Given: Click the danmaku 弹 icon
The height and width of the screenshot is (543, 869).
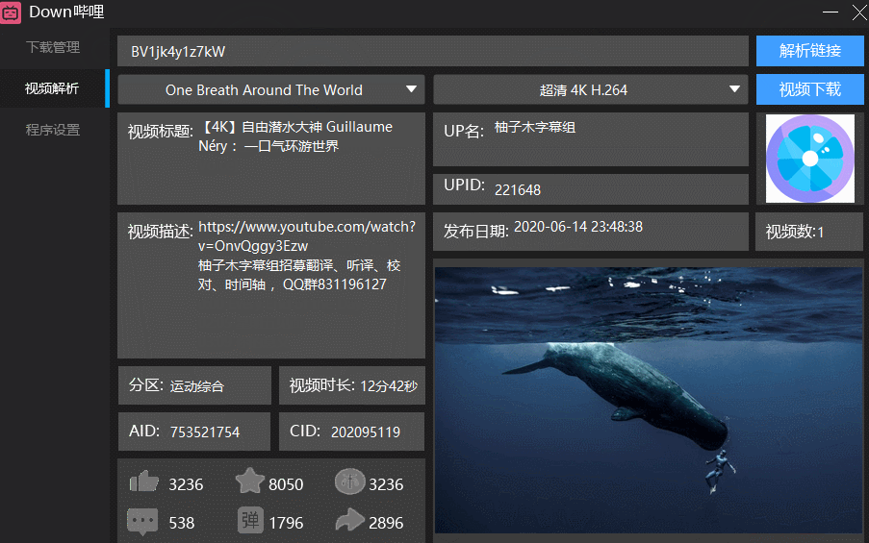Looking at the screenshot, I should click(250, 522).
